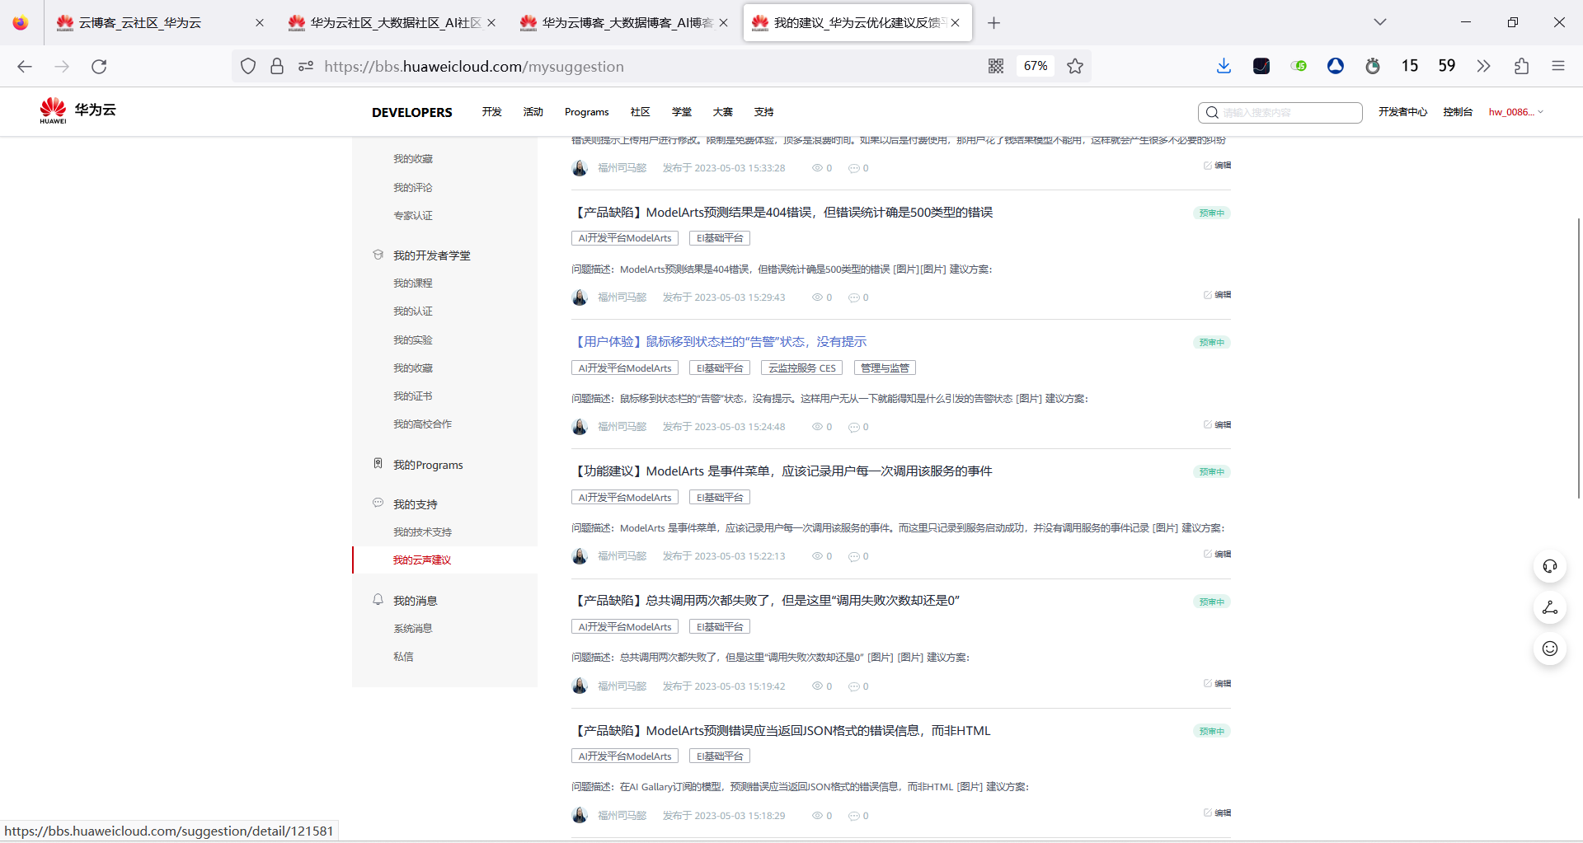Open 我的课程 in sidebar
Image resolution: width=1583 pixels, height=843 pixels.
(x=413, y=283)
